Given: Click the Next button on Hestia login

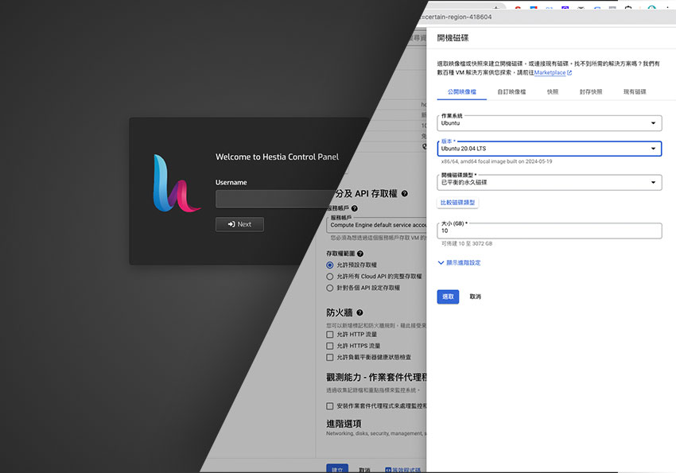Looking at the screenshot, I should [x=239, y=224].
